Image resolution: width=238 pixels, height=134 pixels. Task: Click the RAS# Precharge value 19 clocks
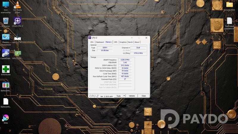click(x=125, y=71)
